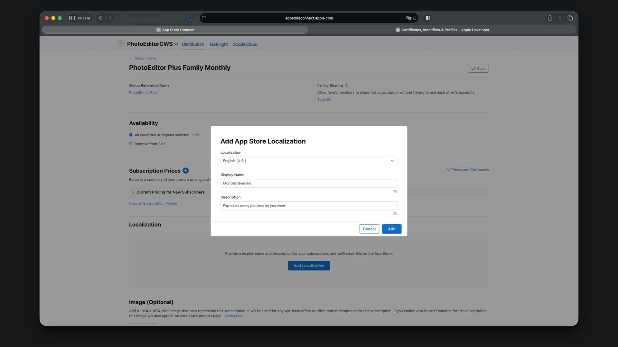Viewport: 618px width, 347px height.
Task: Go back with the browser back arrow
Action: (x=100, y=18)
